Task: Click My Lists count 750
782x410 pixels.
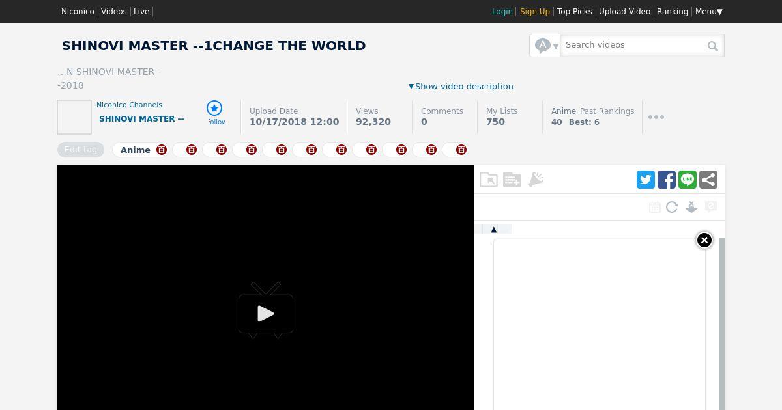Action: (x=495, y=122)
